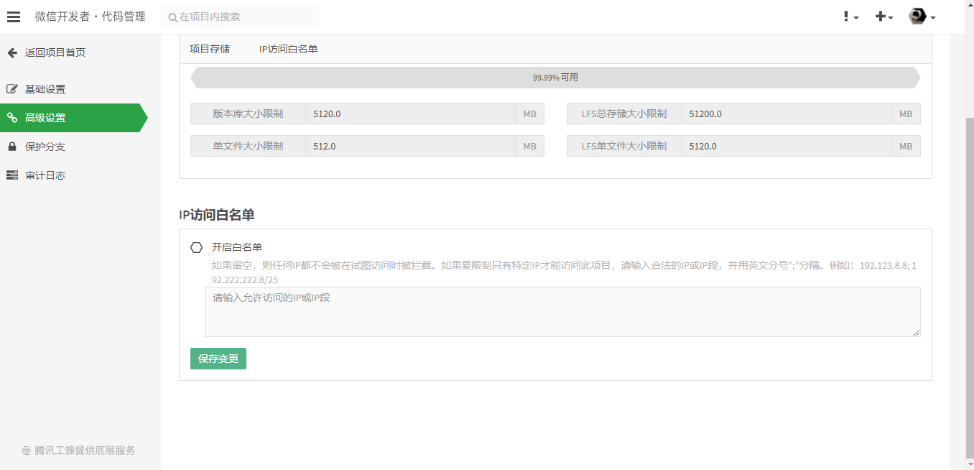Click the 保护分支 lock icon
The width and height of the screenshot is (974, 470).
(x=12, y=147)
